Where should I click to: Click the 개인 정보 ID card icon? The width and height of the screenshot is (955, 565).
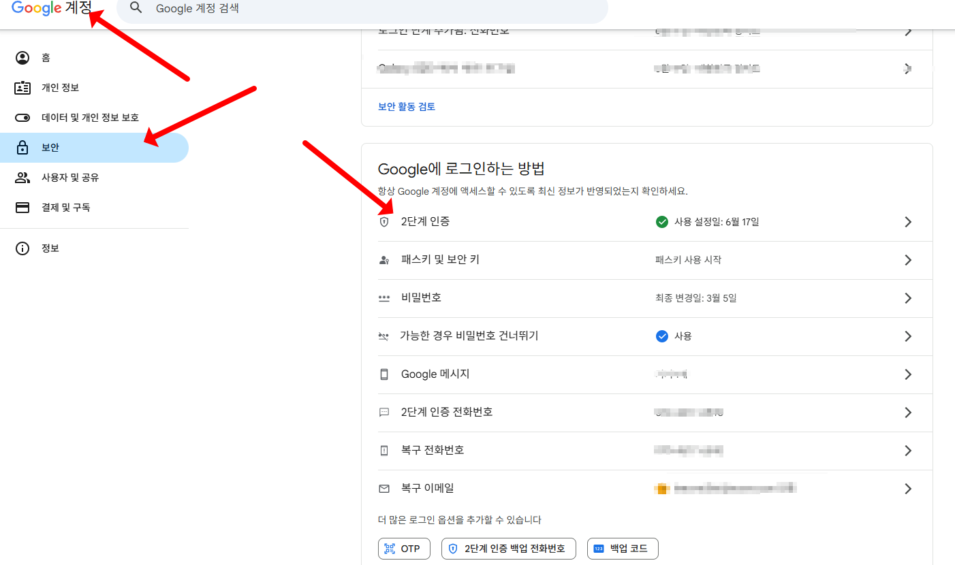coord(22,88)
